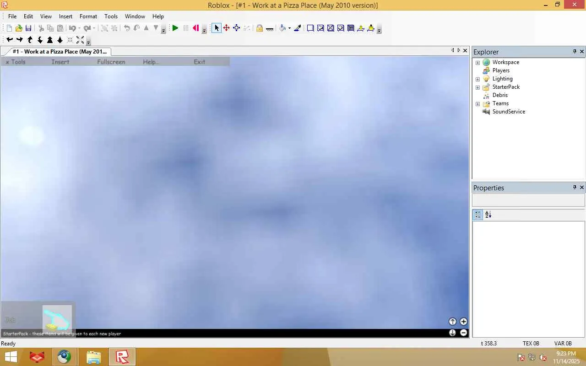Viewport: 586px width, 366px height.
Task: Open the File menu
Action: coord(12,16)
